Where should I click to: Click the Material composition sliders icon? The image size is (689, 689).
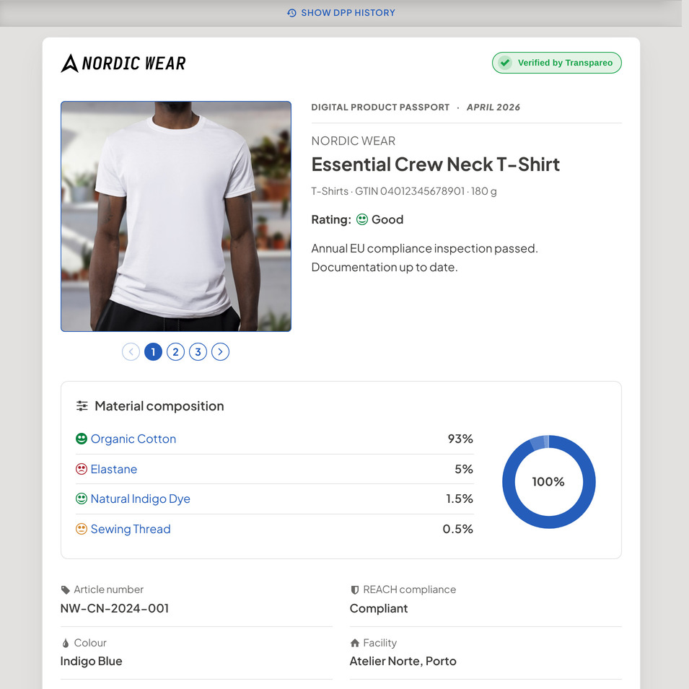(x=82, y=405)
